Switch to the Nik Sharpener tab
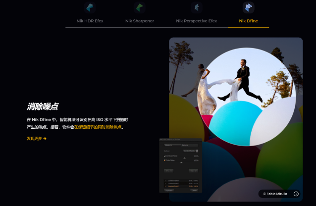This screenshot has width=316, height=206. pos(140,21)
